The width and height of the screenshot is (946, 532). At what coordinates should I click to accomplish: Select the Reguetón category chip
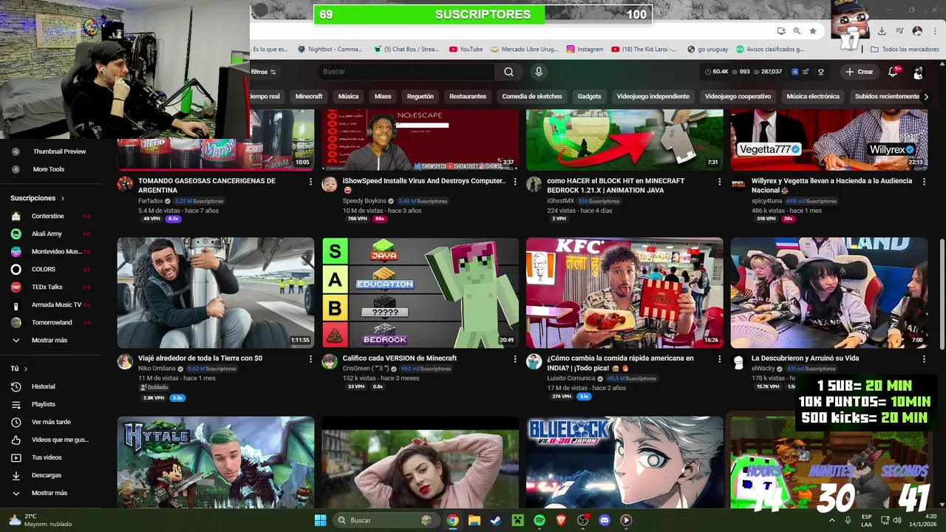(x=420, y=97)
